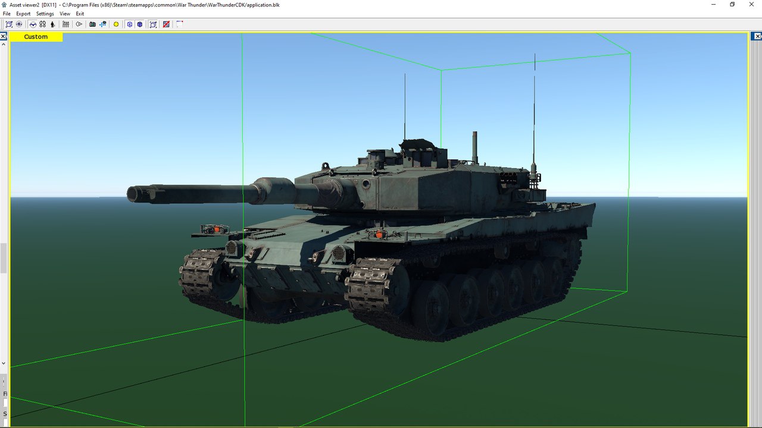Select the person-figure camera mode icon
The height and width of the screenshot is (428, 762).
[x=52, y=24]
